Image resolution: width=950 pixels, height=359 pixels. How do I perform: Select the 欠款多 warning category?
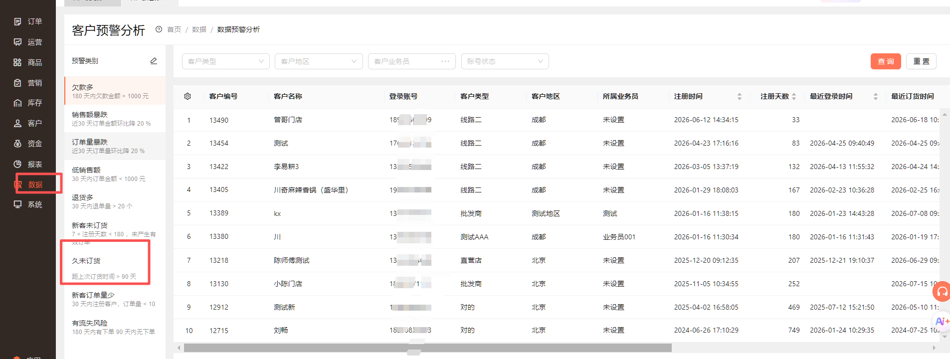click(x=115, y=91)
